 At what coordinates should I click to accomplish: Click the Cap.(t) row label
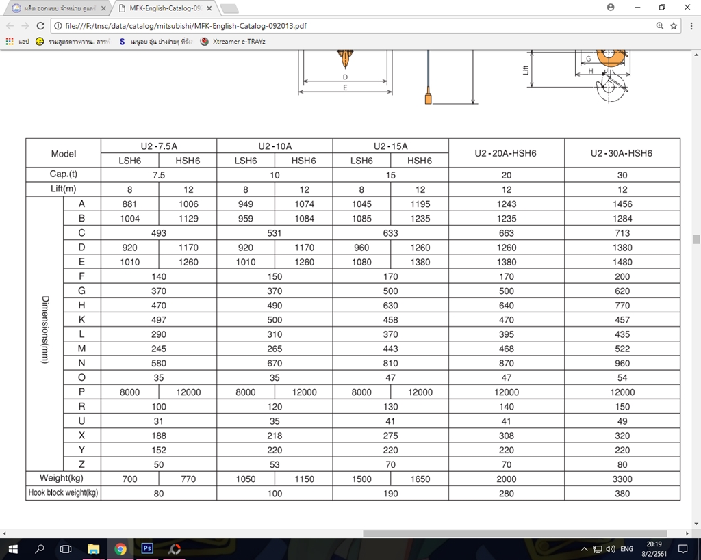(64, 174)
